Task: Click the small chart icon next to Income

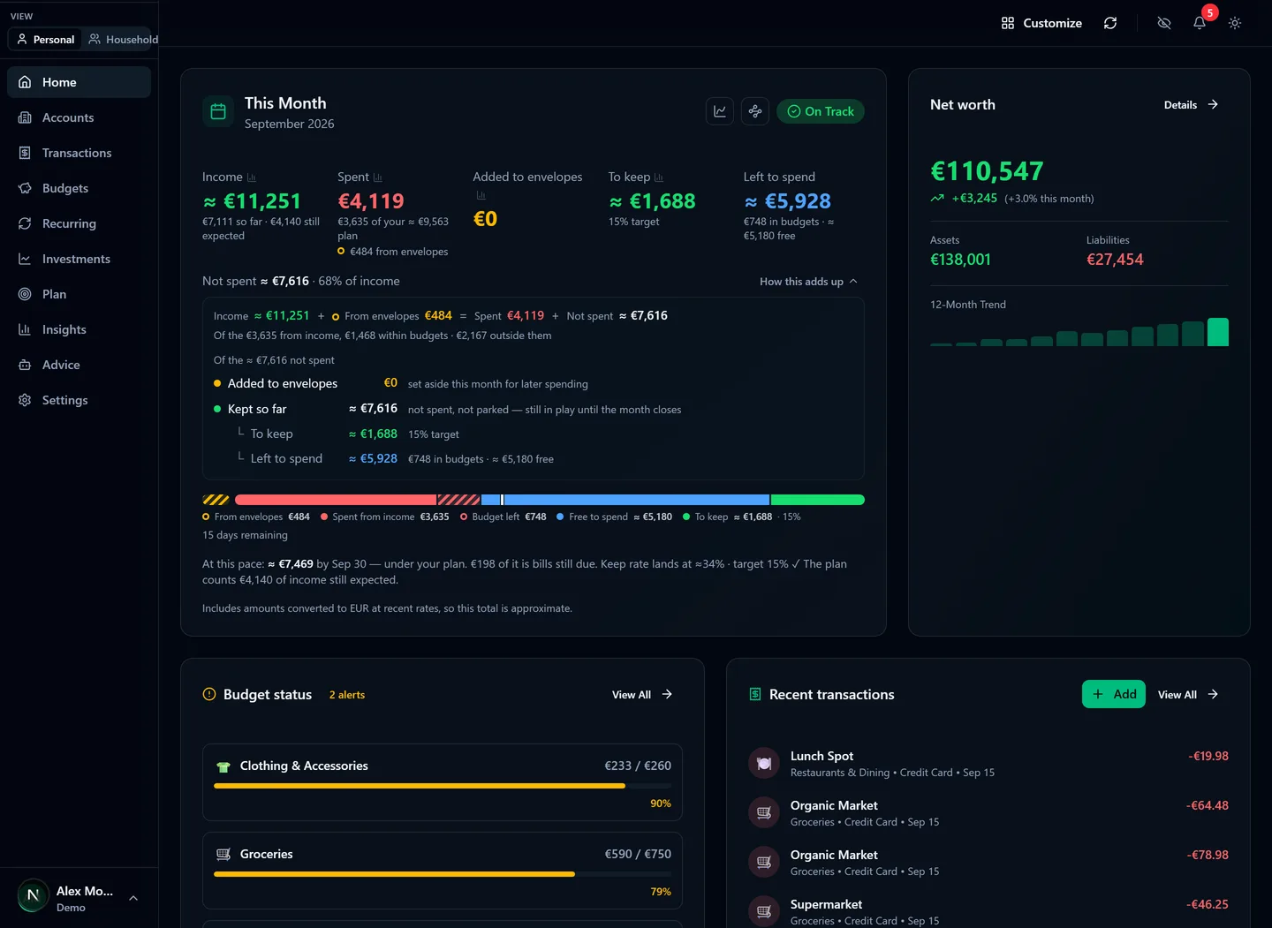Action: [x=252, y=177]
